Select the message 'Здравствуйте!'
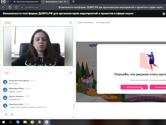 [15, 91]
